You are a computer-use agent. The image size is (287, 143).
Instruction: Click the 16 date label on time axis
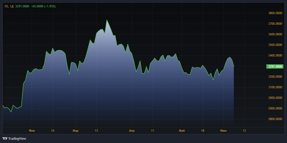click(x=53, y=131)
